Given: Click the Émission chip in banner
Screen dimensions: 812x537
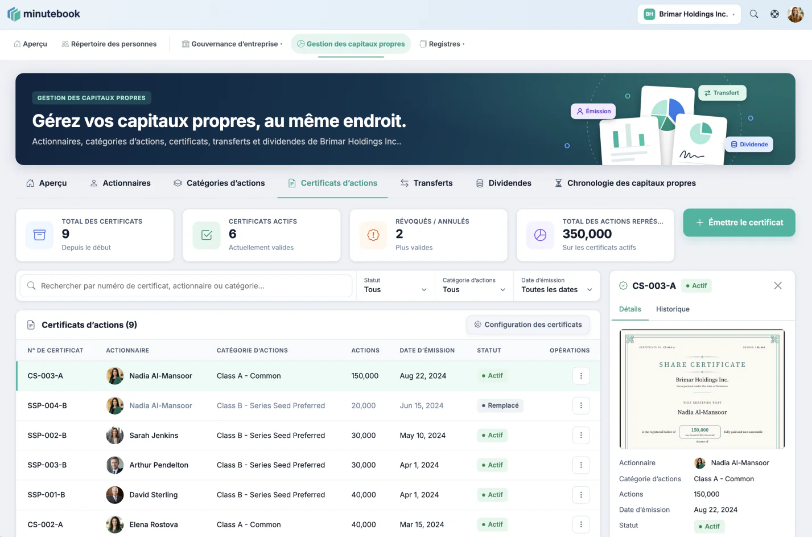Looking at the screenshot, I should 593,111.
